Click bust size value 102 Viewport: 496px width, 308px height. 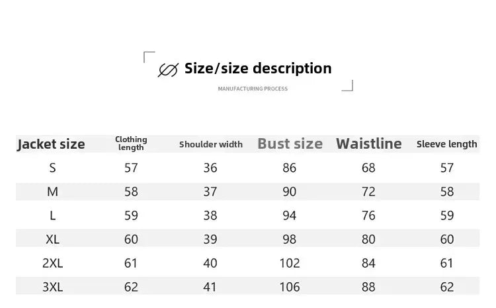pyautogui.click(x=290, y=263)
